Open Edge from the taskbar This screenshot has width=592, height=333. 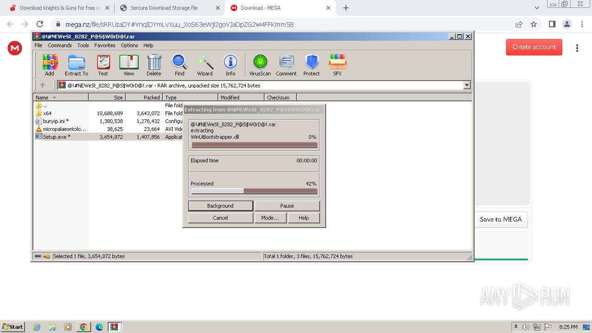pyautogui.click(x=99, y=327)
